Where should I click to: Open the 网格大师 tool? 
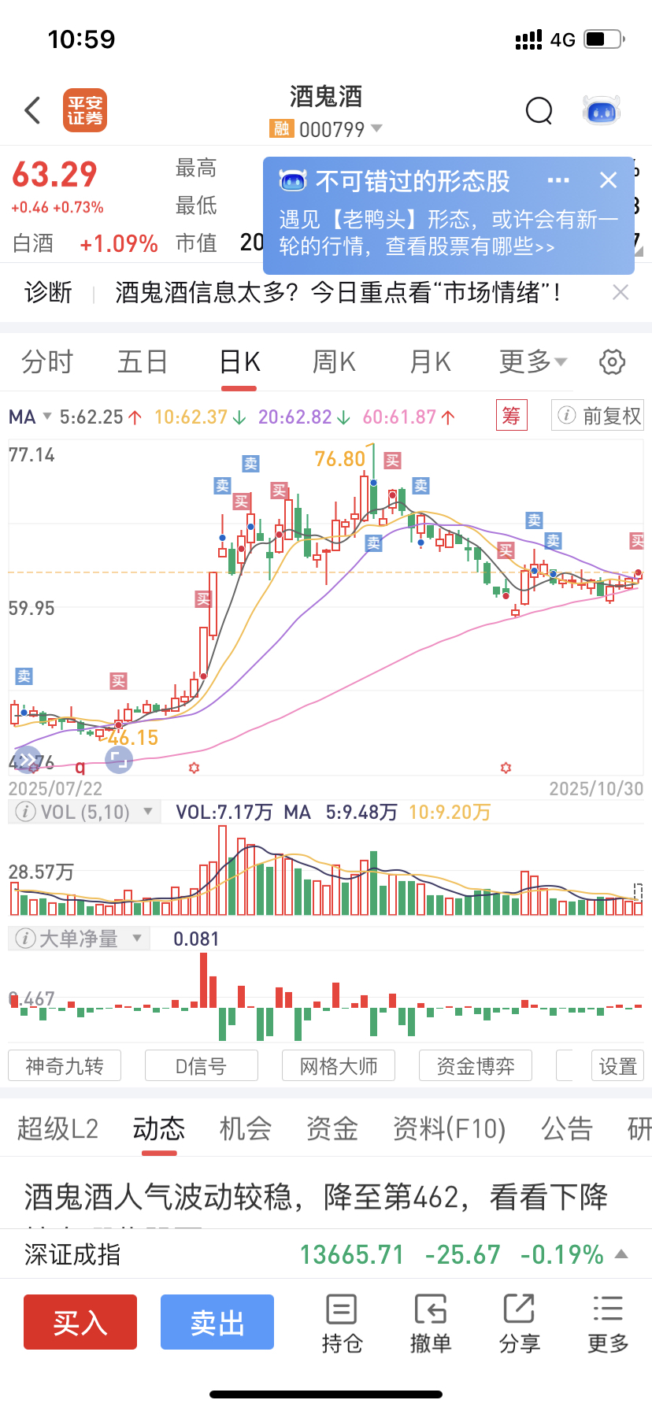coord(339,1065)
